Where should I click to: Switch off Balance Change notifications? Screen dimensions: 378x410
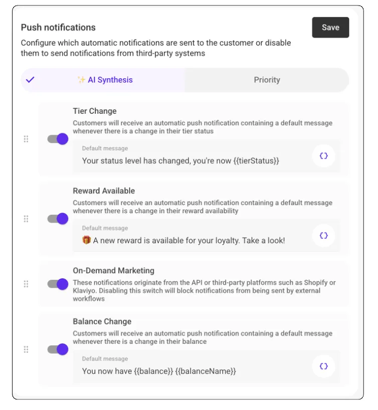(x=58, y=349)
